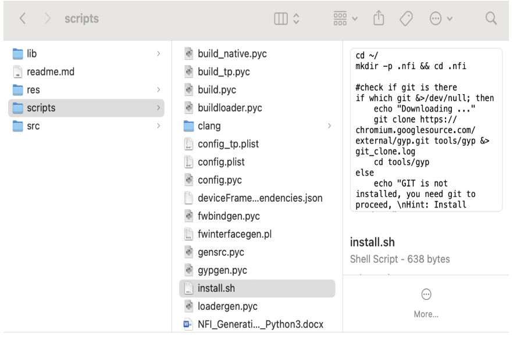Screen dimensions: 513x344
Task: Click the gensrc.pyc file name
Action: coord(221,252)
